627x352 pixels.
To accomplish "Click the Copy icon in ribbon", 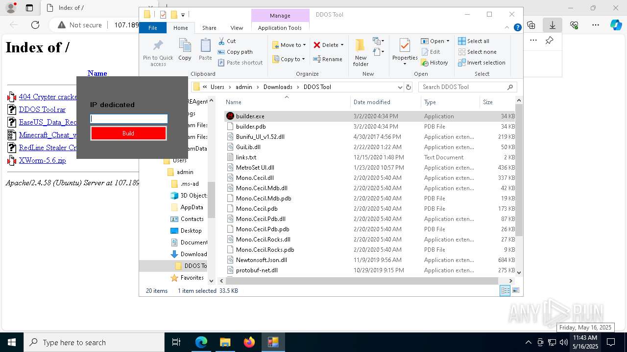I will point(185,50).
